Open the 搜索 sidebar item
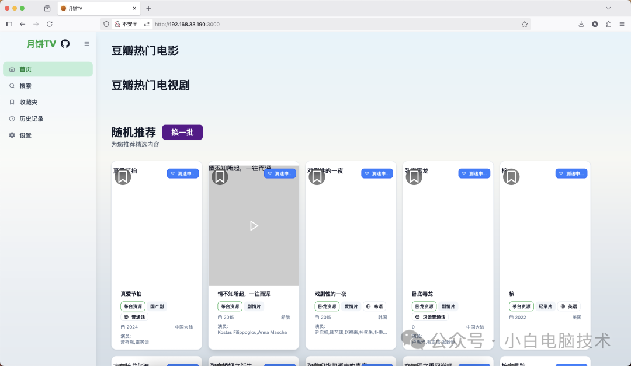Viewport: 631px width, 366px height. coord(48,86)
